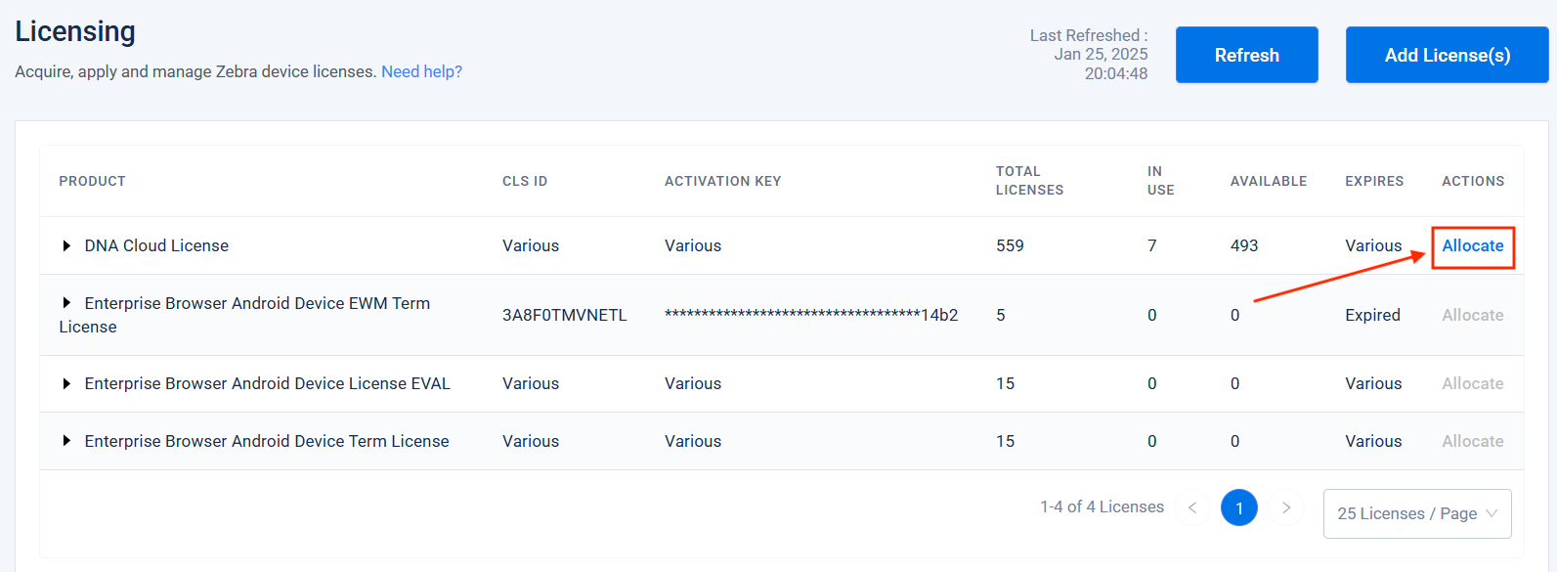Open the Need help? link

point(421,71)
